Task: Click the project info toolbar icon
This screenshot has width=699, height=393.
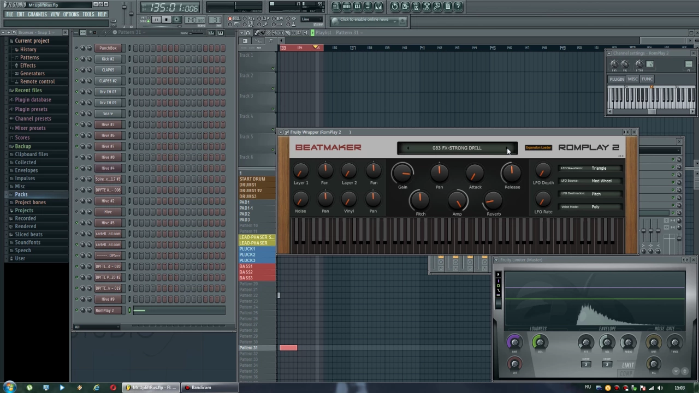Action: [448, 7]
